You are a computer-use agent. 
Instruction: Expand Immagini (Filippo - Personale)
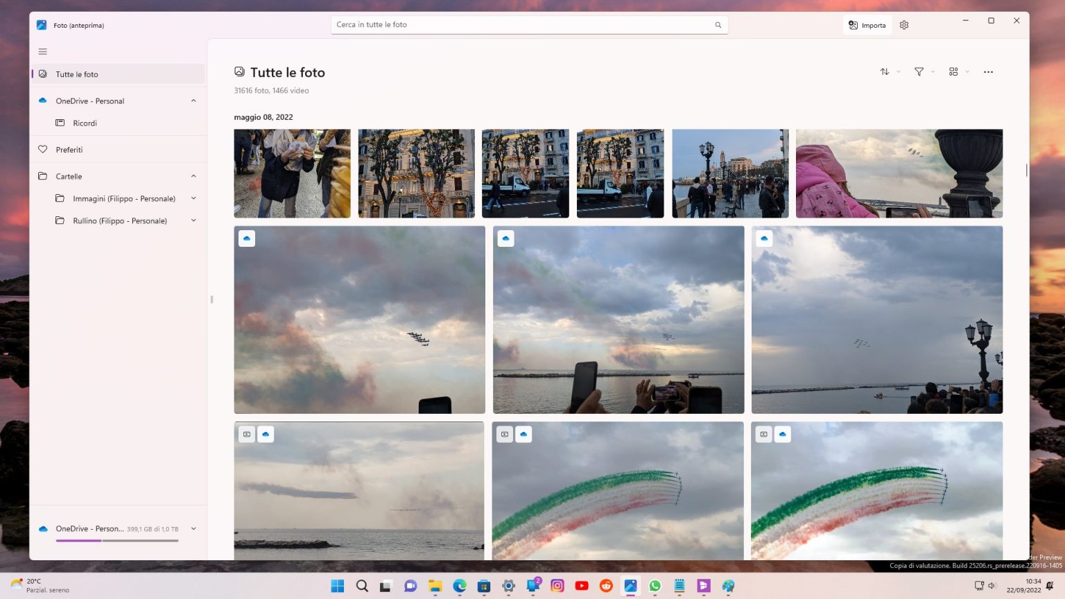pyautogui.click(x=193, y=198)
